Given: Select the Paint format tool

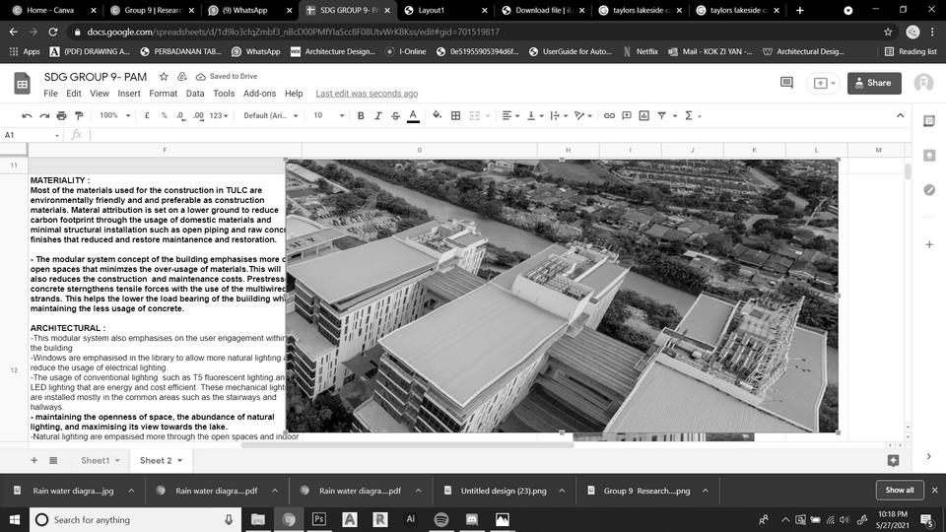Looking at the screenshot, I should 79,115.
